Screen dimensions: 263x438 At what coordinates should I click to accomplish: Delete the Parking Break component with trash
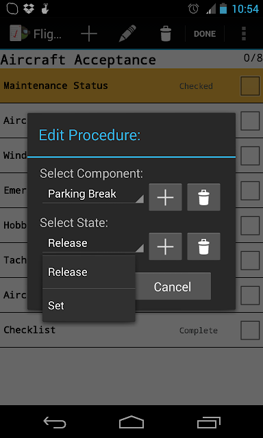click(x=203, y=197)
